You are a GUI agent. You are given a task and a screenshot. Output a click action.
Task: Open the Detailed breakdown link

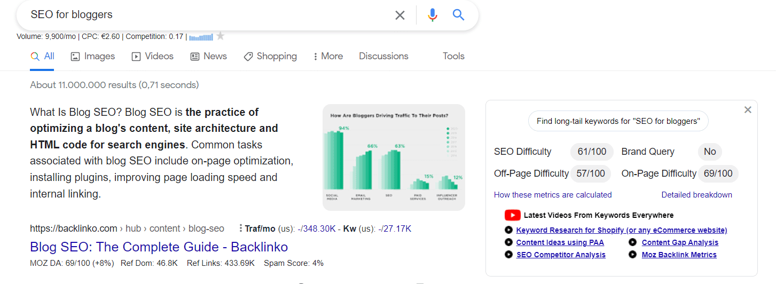697,195
